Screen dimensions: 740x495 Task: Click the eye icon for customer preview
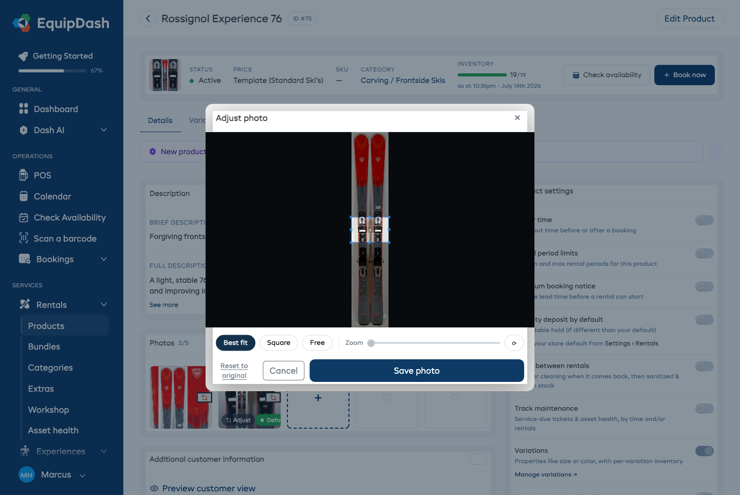(x=154, y=488)
